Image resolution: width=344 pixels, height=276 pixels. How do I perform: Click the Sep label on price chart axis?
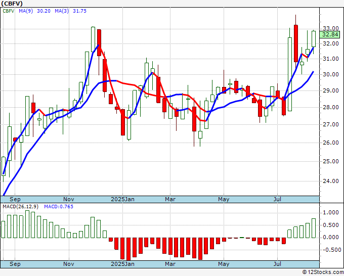coord(15,199)
